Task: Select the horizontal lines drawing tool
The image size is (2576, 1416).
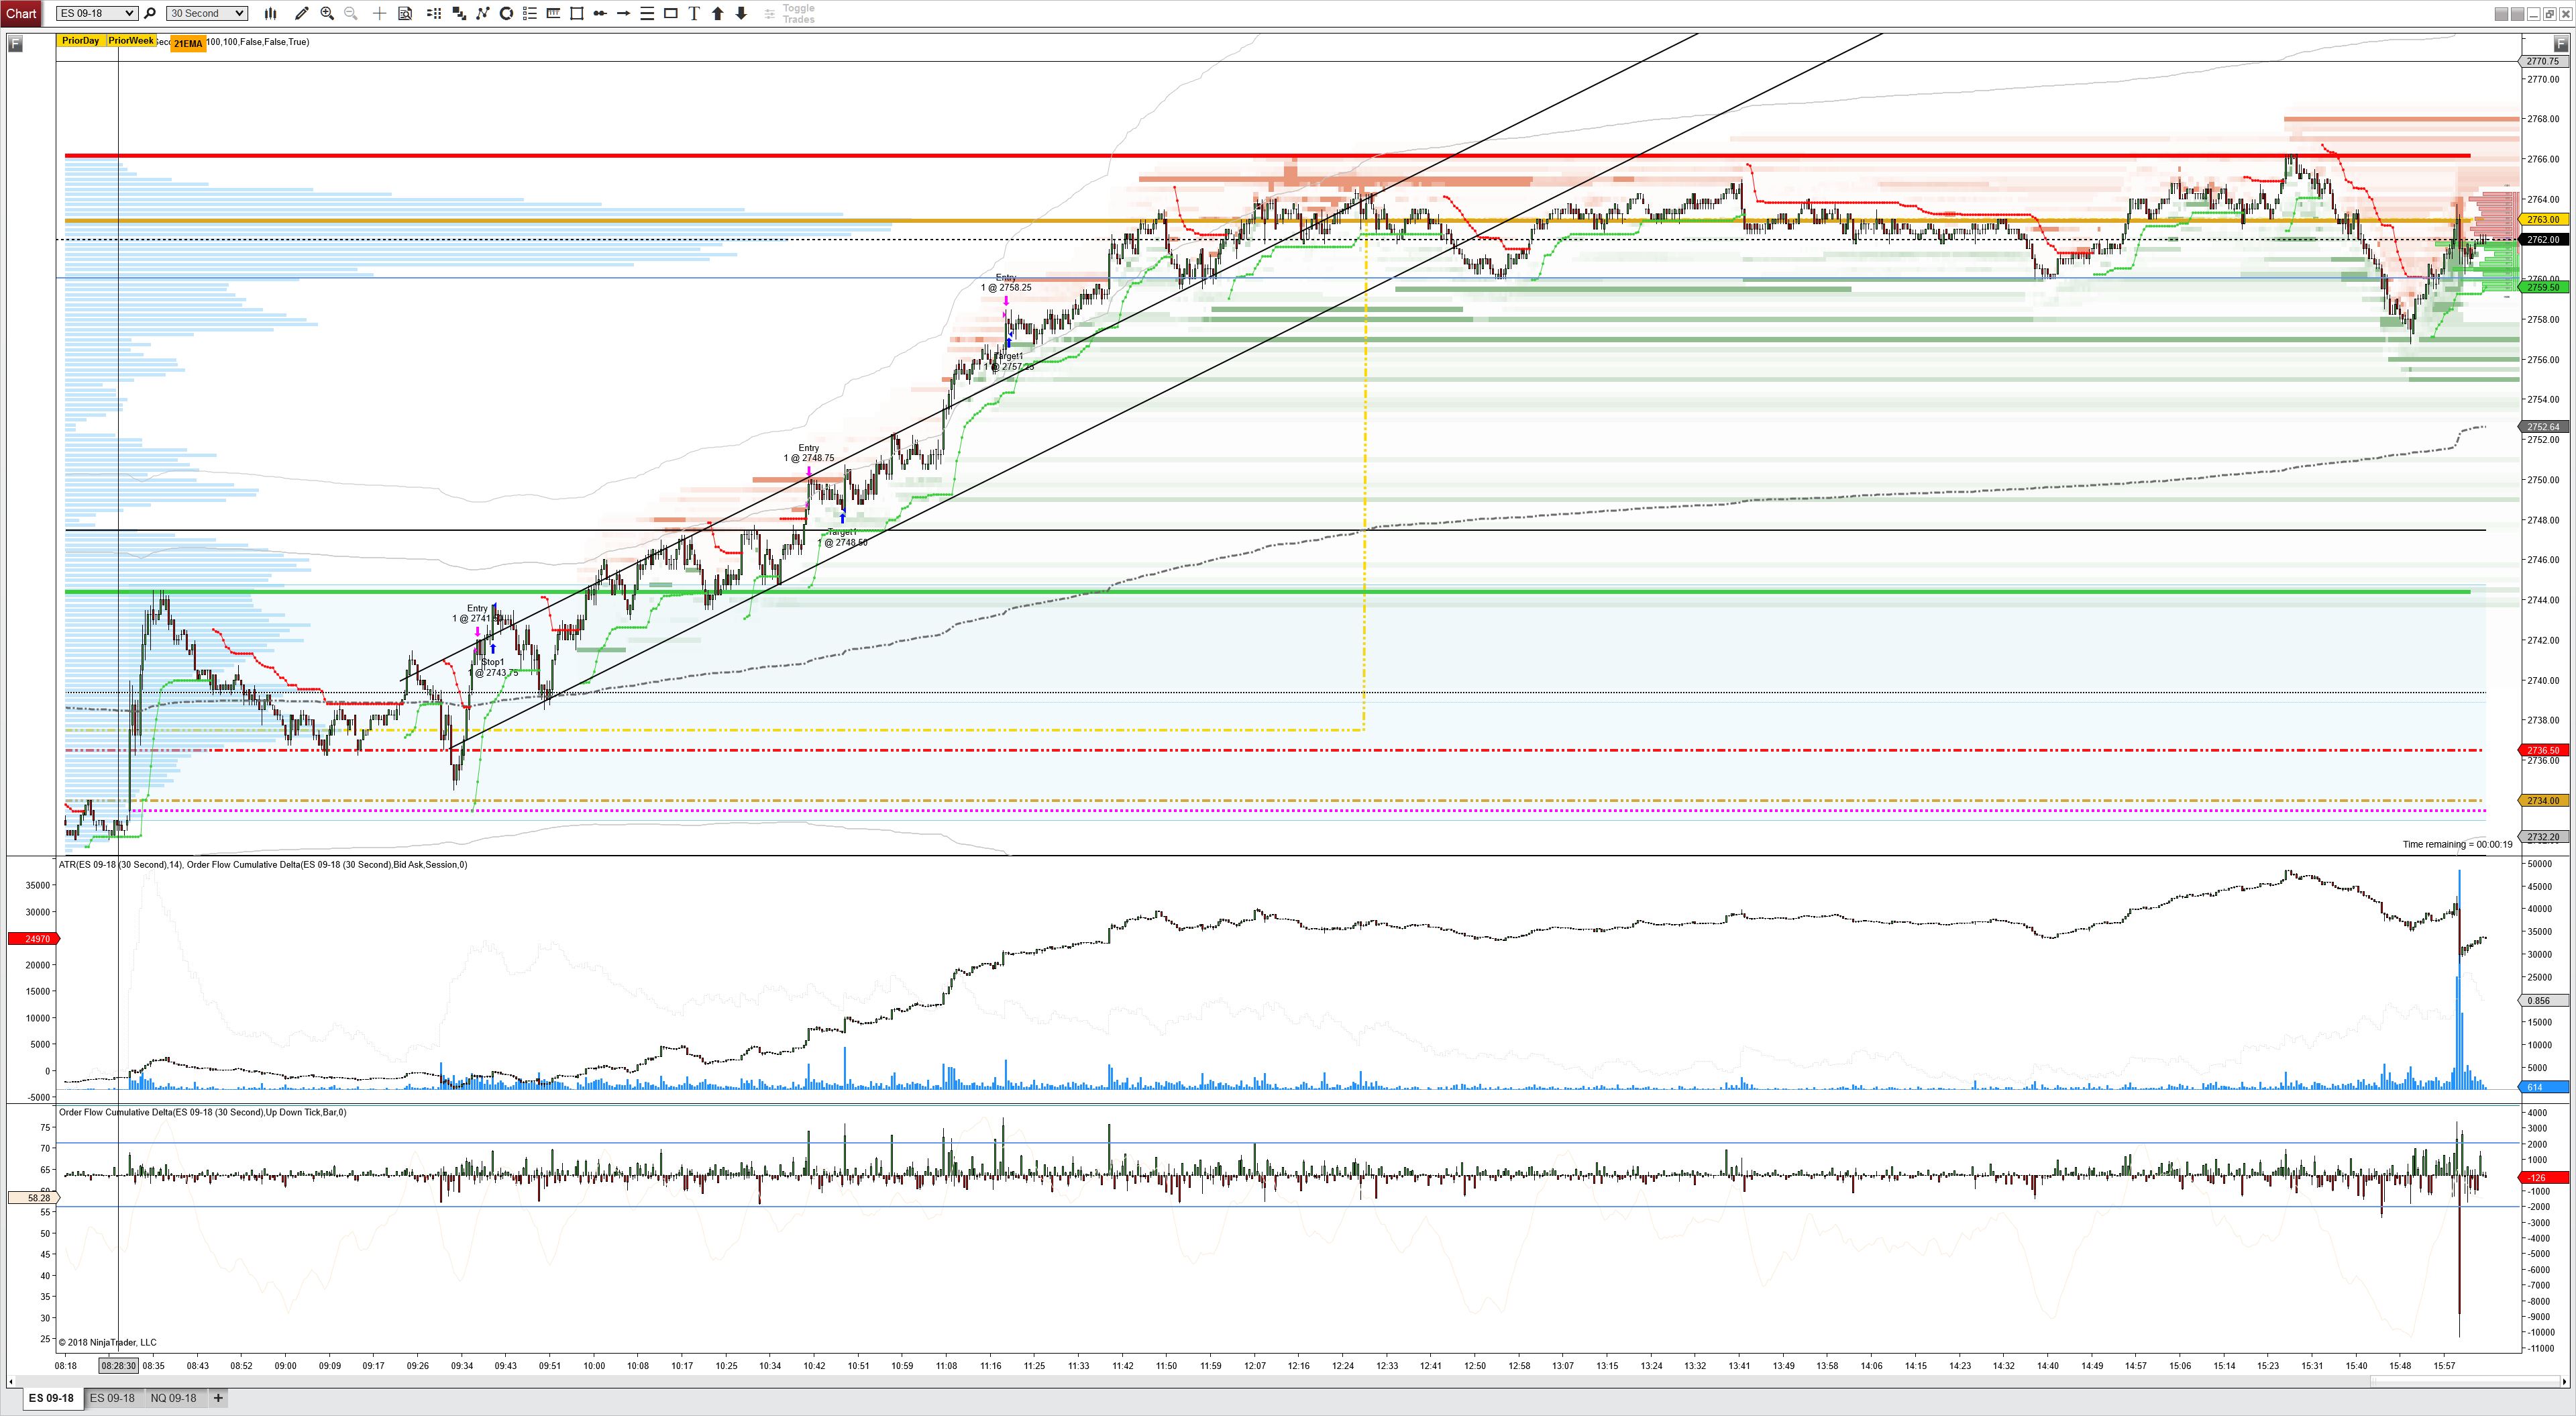Action: click(x=647, y=13)
